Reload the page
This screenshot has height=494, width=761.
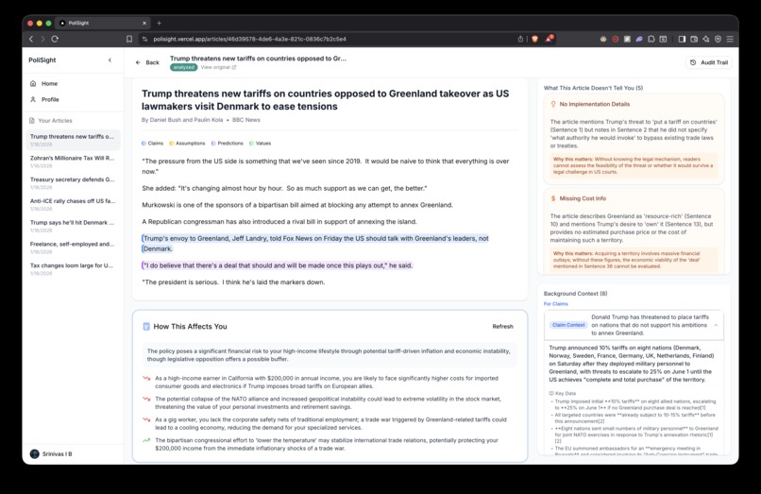(x=55, y=39)
